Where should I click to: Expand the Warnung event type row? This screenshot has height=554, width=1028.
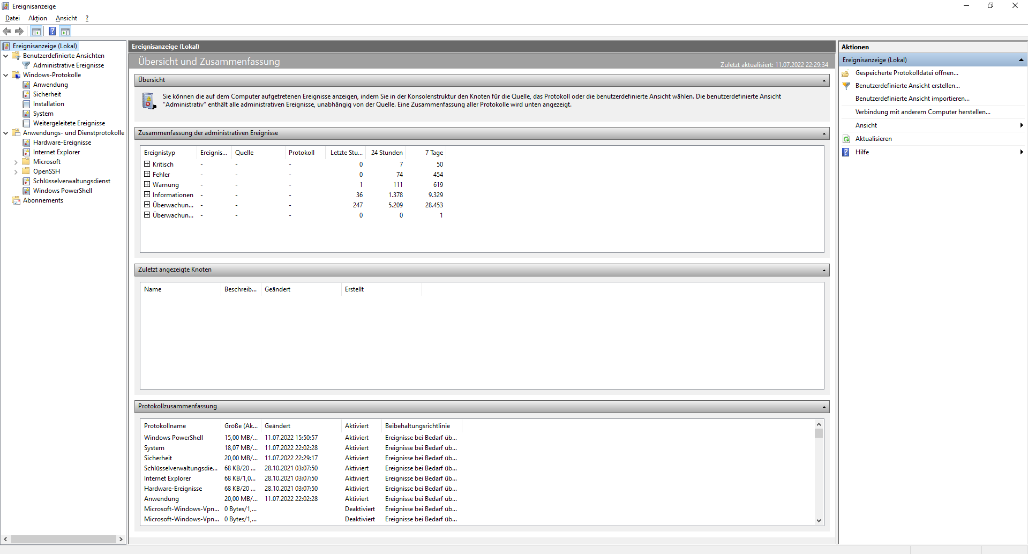147,184
